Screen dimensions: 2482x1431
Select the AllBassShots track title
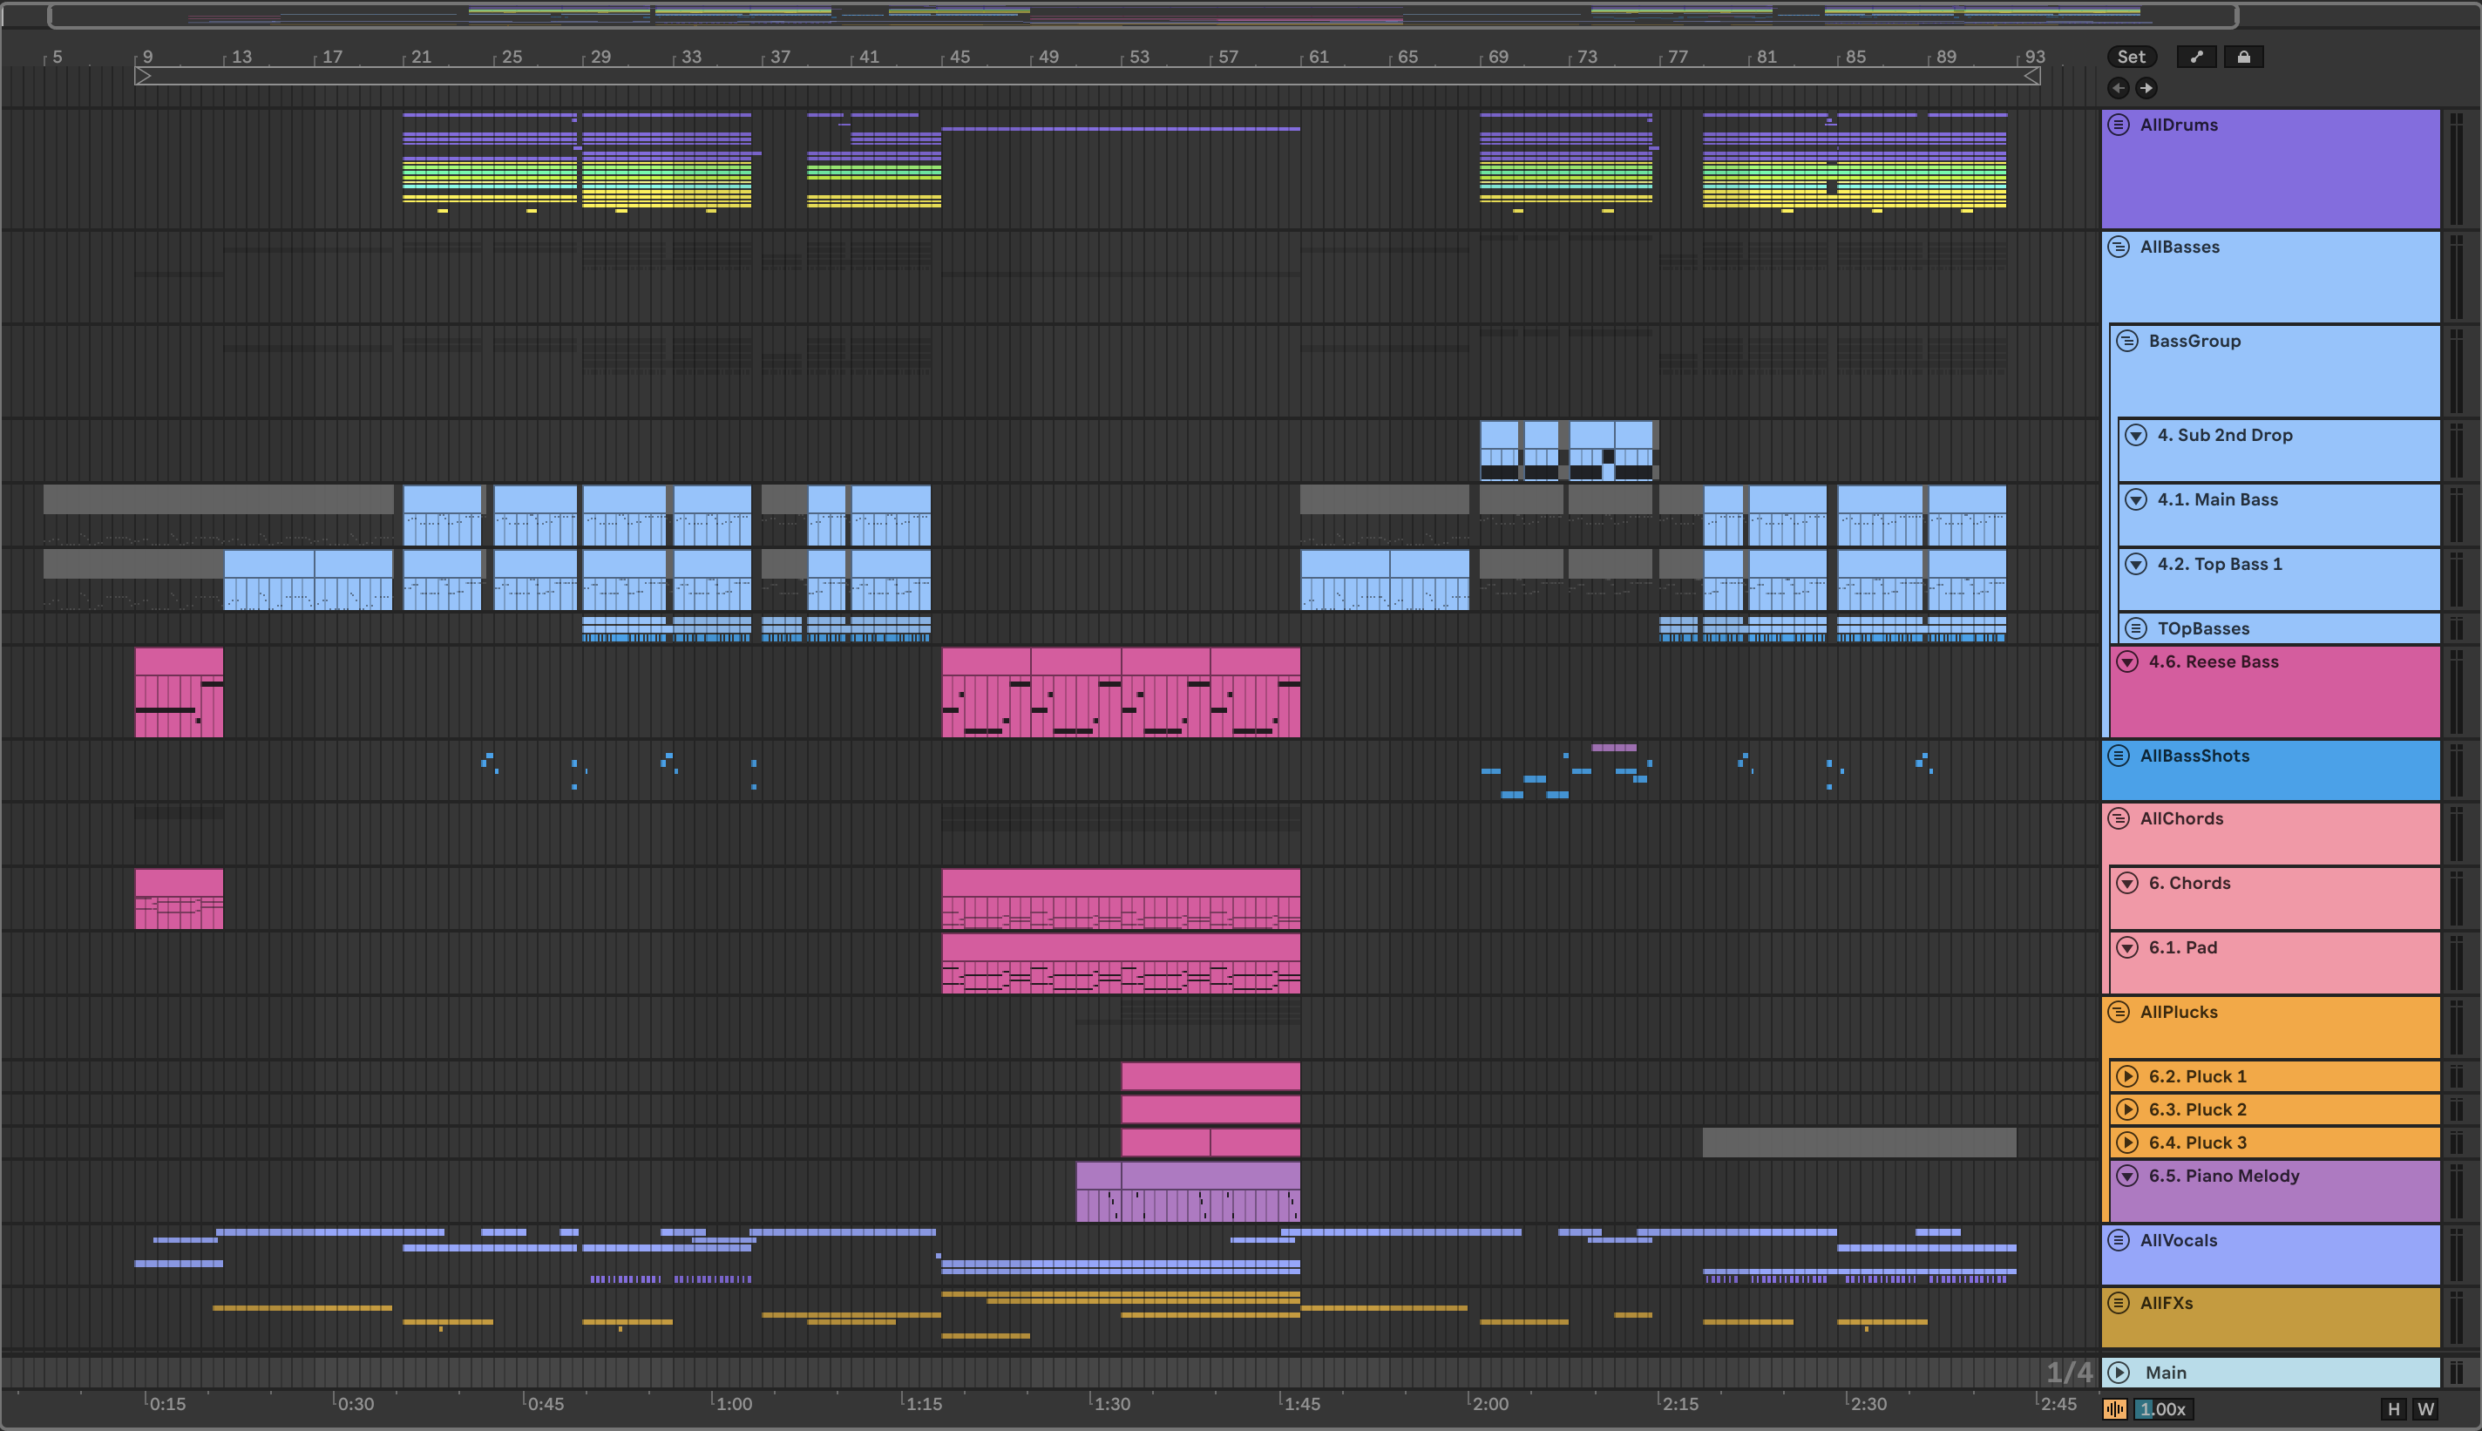click(x=2194, y=756)
